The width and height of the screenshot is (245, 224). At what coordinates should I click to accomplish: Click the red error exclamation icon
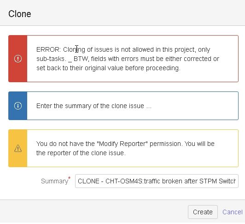click(18, 59)
